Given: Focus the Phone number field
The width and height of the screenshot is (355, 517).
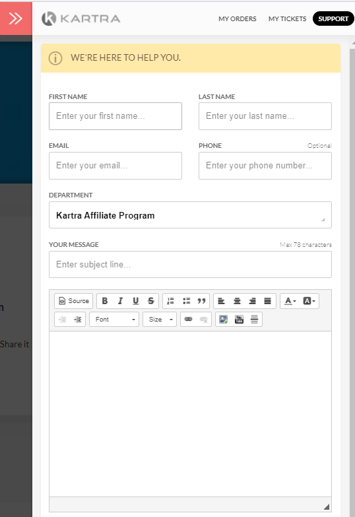Looking at the screenshot, I should (x=265, y=166).
